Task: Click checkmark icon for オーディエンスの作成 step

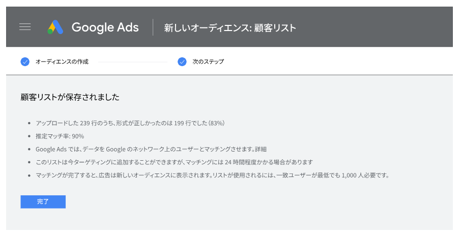Action: pos(25,62)
